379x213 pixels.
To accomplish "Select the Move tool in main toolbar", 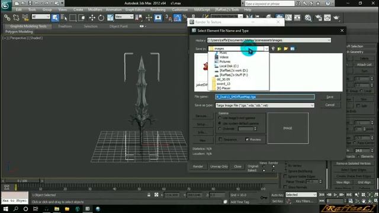I will [x=92, y=18].
